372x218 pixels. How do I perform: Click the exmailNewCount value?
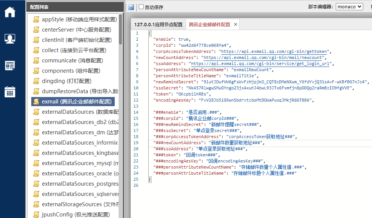point(251,70)
